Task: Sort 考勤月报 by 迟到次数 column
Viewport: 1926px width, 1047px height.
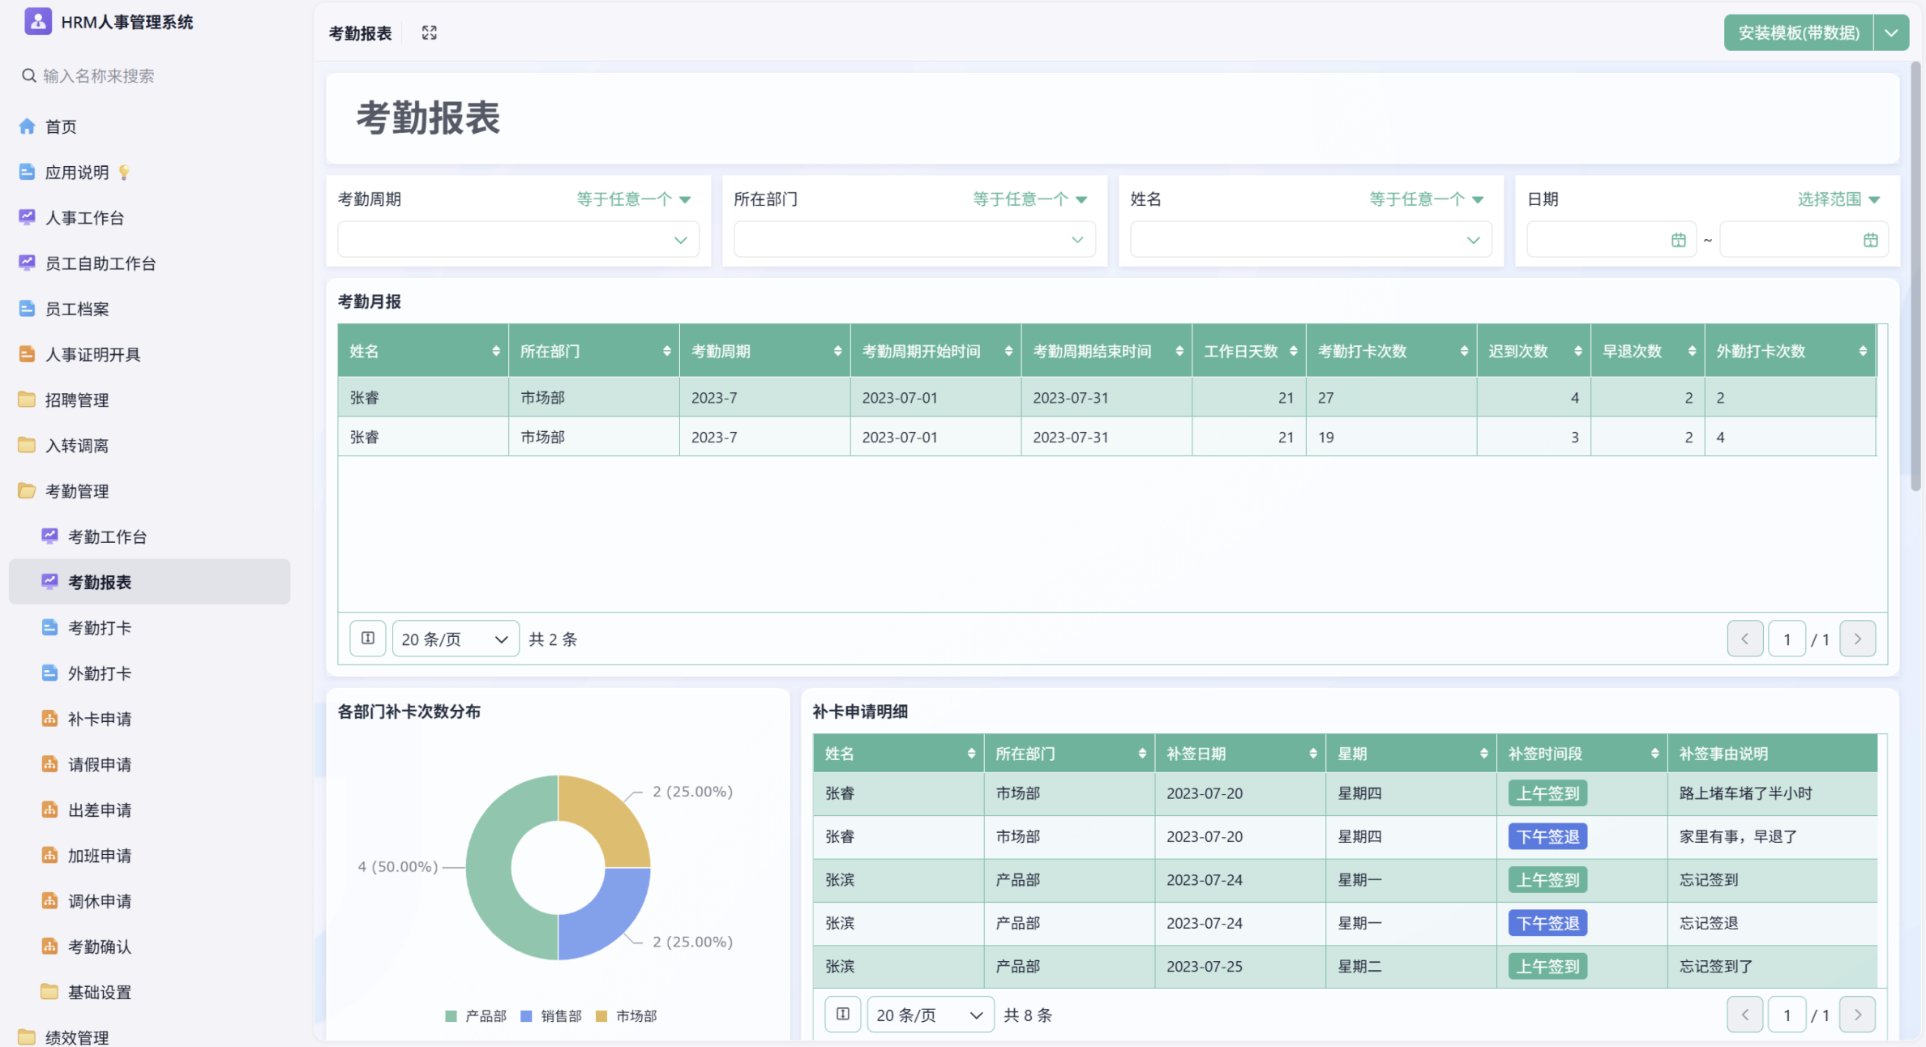Action: click(1577, 351)
